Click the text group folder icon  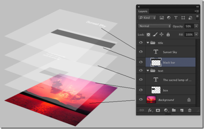point(153,70)
